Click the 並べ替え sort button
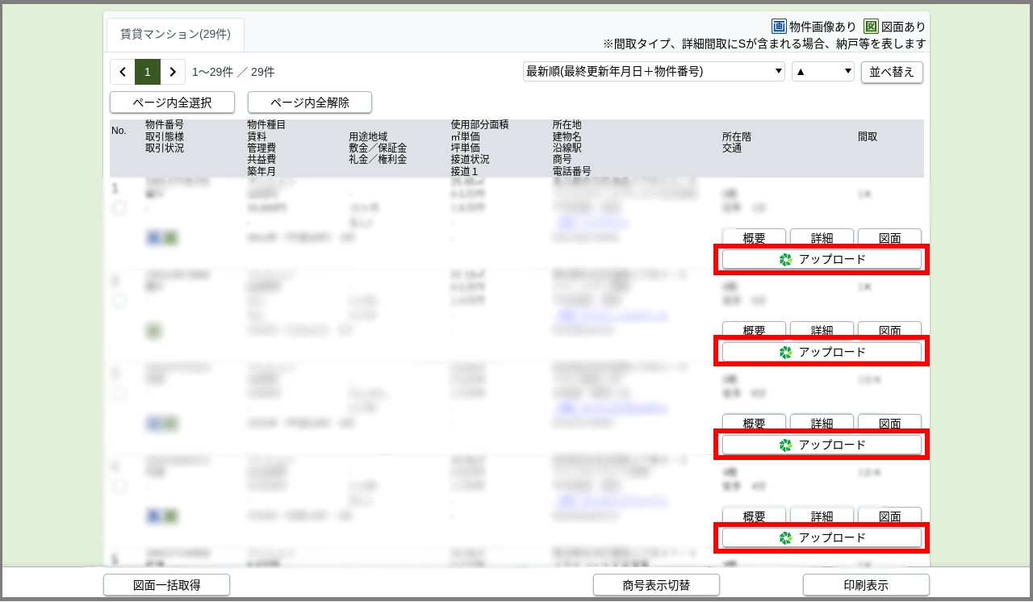Screen dimensions: 1033x602 [892, 72]
